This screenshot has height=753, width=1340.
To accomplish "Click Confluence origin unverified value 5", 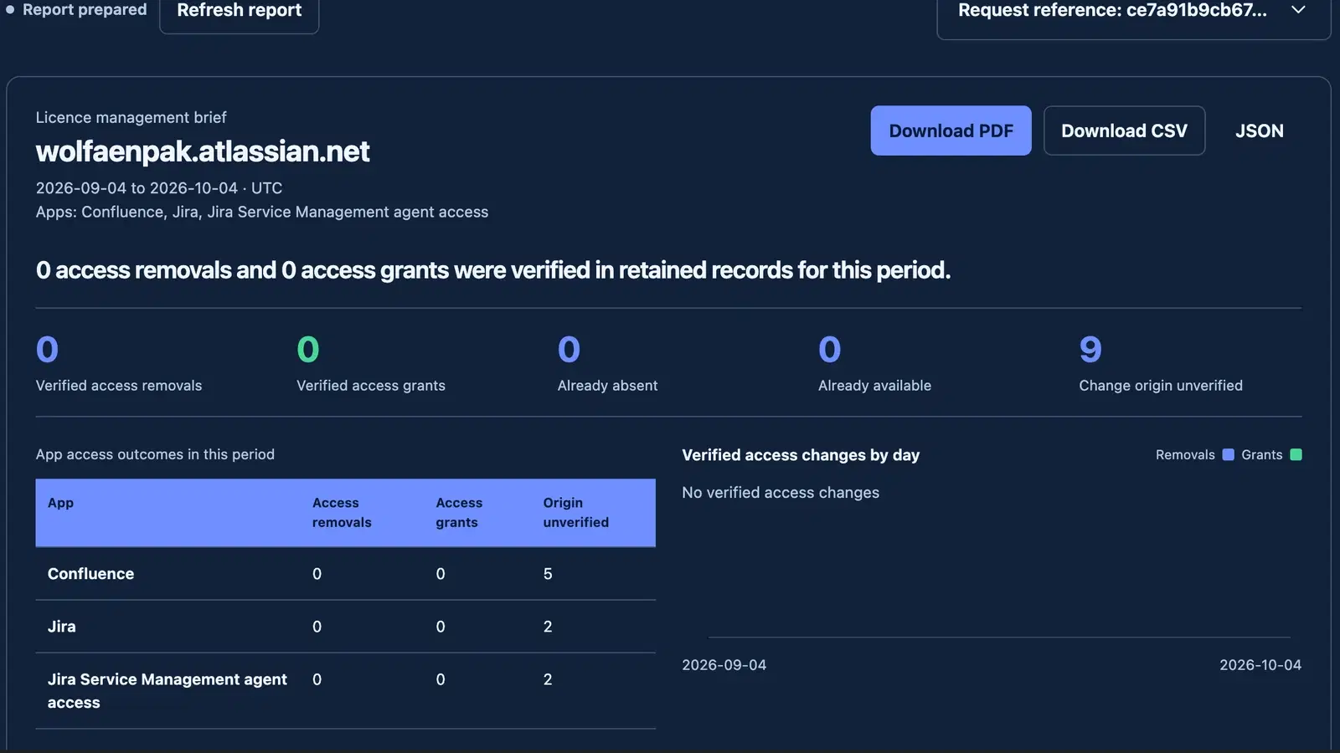I will click(x=548, y=574).
